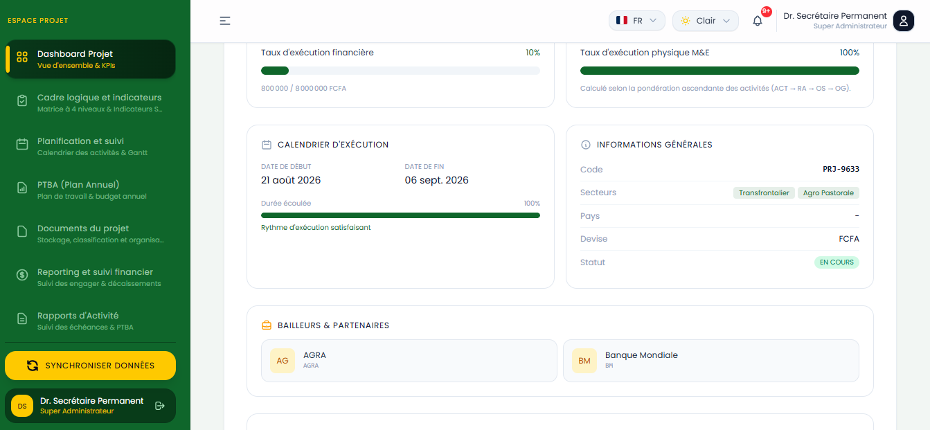
Task: Toggle the sidebar with the hamburger icon
Action: (225, 21)
